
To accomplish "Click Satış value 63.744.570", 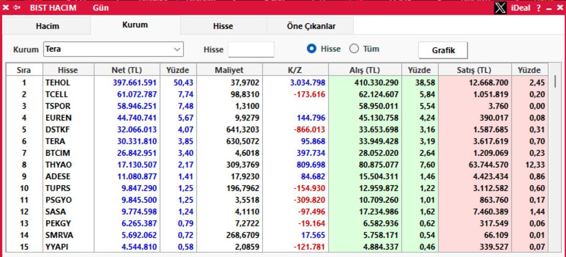I will tap(488, 165).
